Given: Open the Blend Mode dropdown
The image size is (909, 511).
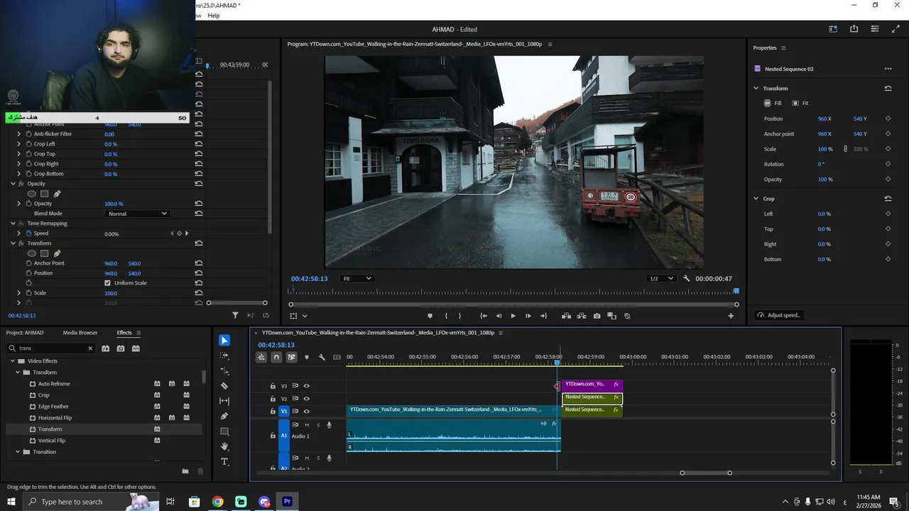Looking at the screenshot, I should coord(137,214).
